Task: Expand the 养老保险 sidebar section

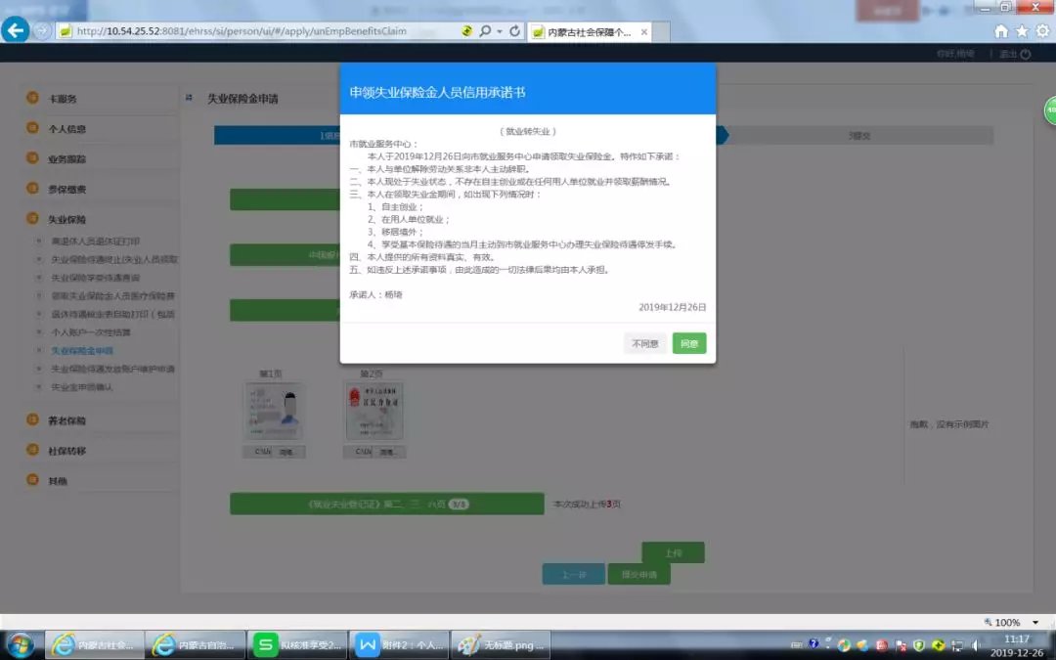Action: click(x=66, y=420)
